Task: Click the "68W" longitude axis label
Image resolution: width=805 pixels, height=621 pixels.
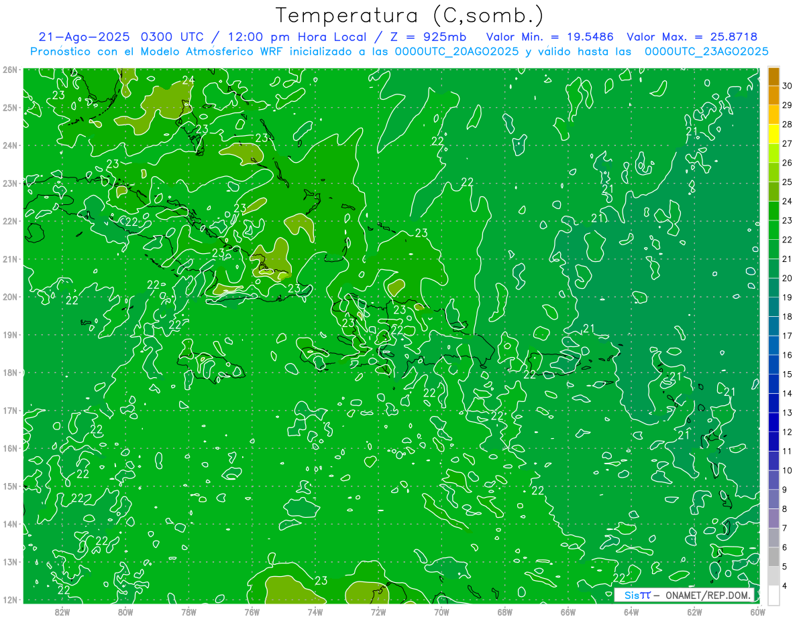Action: point(505,612)
